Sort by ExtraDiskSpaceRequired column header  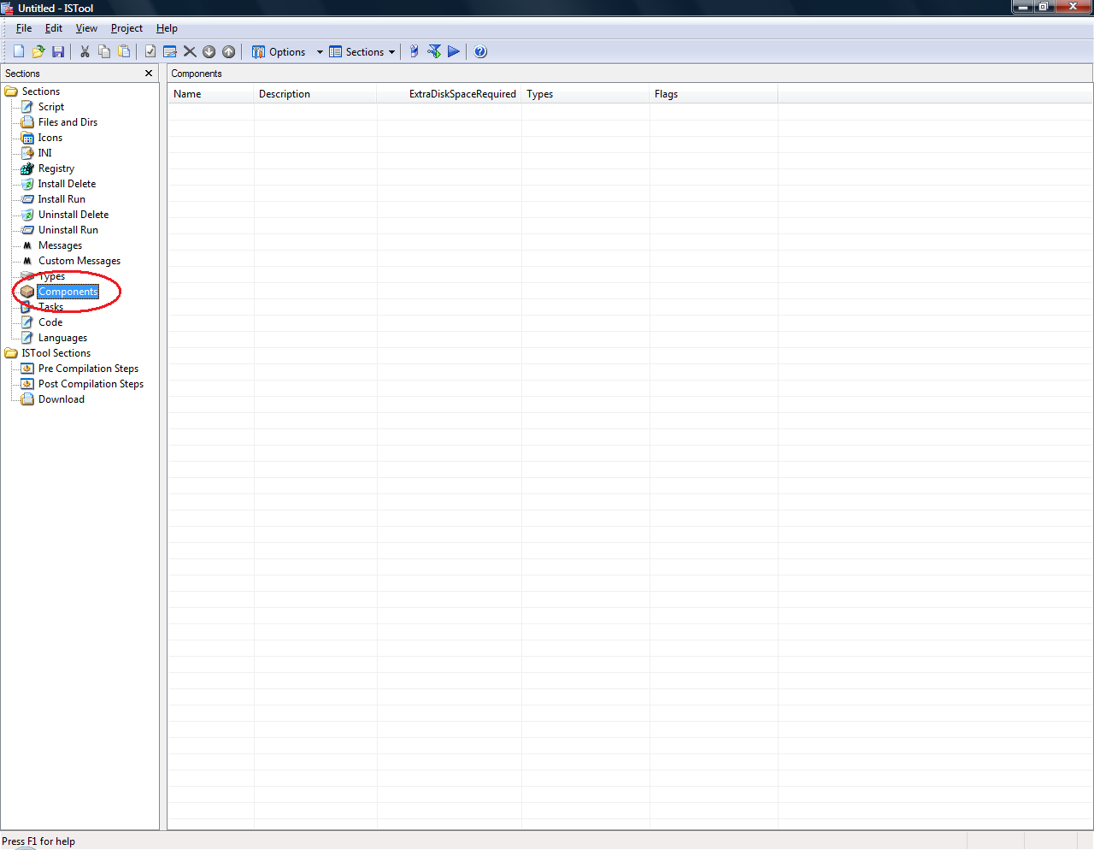[462, 94]
